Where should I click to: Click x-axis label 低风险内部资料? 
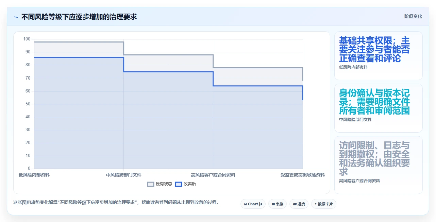[x=34, y=175]
